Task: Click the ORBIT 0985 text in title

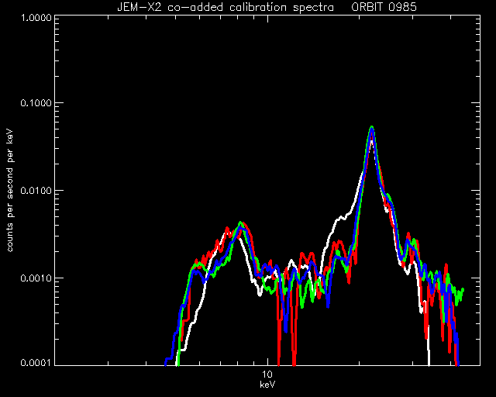Action: pos(384,7)
